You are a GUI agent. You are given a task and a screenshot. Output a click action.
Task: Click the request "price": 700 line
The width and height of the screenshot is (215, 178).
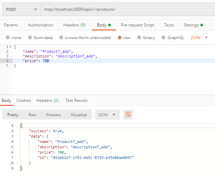(x=36, y=61)
